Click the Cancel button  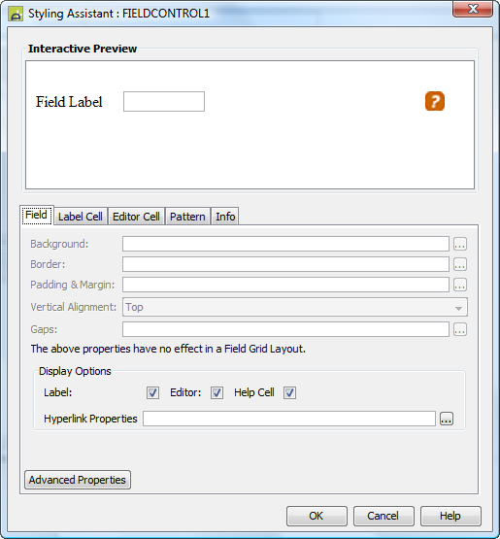click(383, 516)
